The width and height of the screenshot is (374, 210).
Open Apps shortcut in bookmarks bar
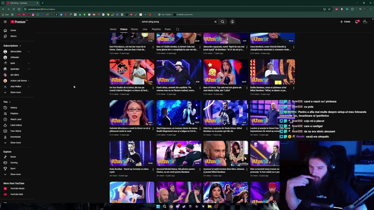(6, 15)
